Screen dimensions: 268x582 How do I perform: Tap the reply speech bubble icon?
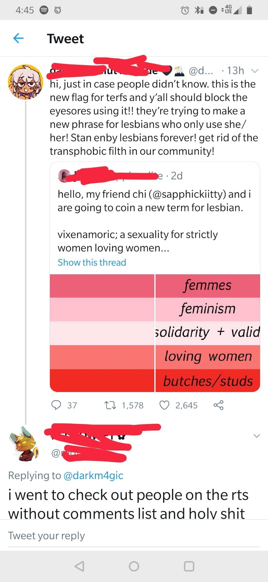coord(56,405)
